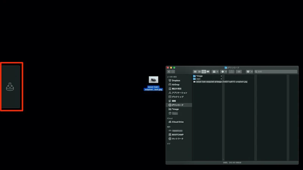Click the Finder status bar free-space text

click(232, 163)
